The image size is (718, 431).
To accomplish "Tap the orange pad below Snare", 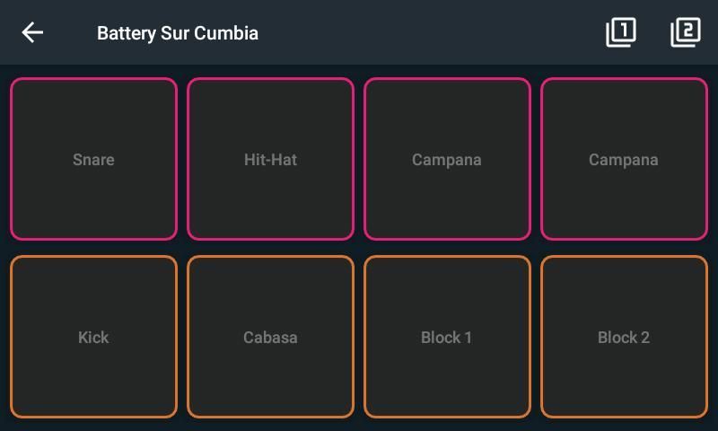I will point(93,337).
